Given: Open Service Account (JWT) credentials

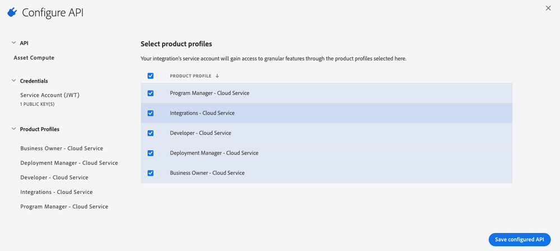Looking at the screenshot, I should [x=49, y=95].
